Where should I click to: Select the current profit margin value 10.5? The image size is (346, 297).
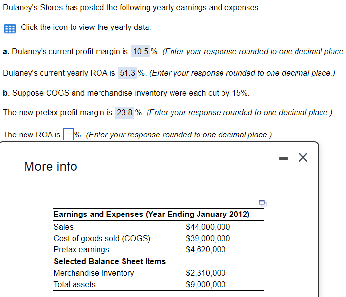point(140,51)
